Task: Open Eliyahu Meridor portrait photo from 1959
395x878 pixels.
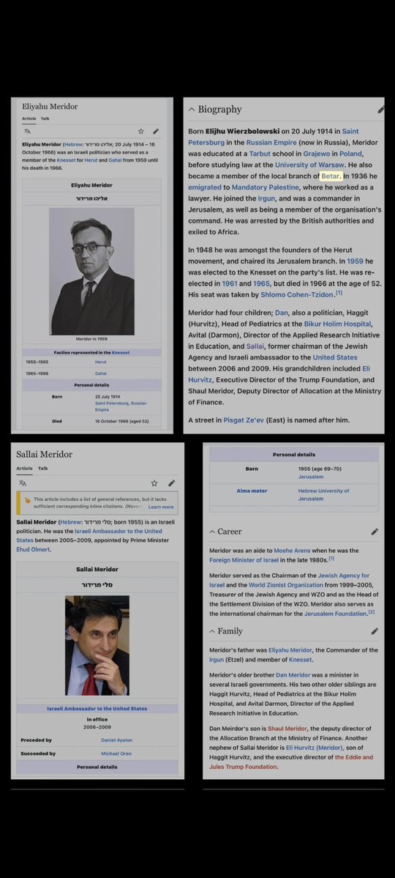Action: (92, 271)
